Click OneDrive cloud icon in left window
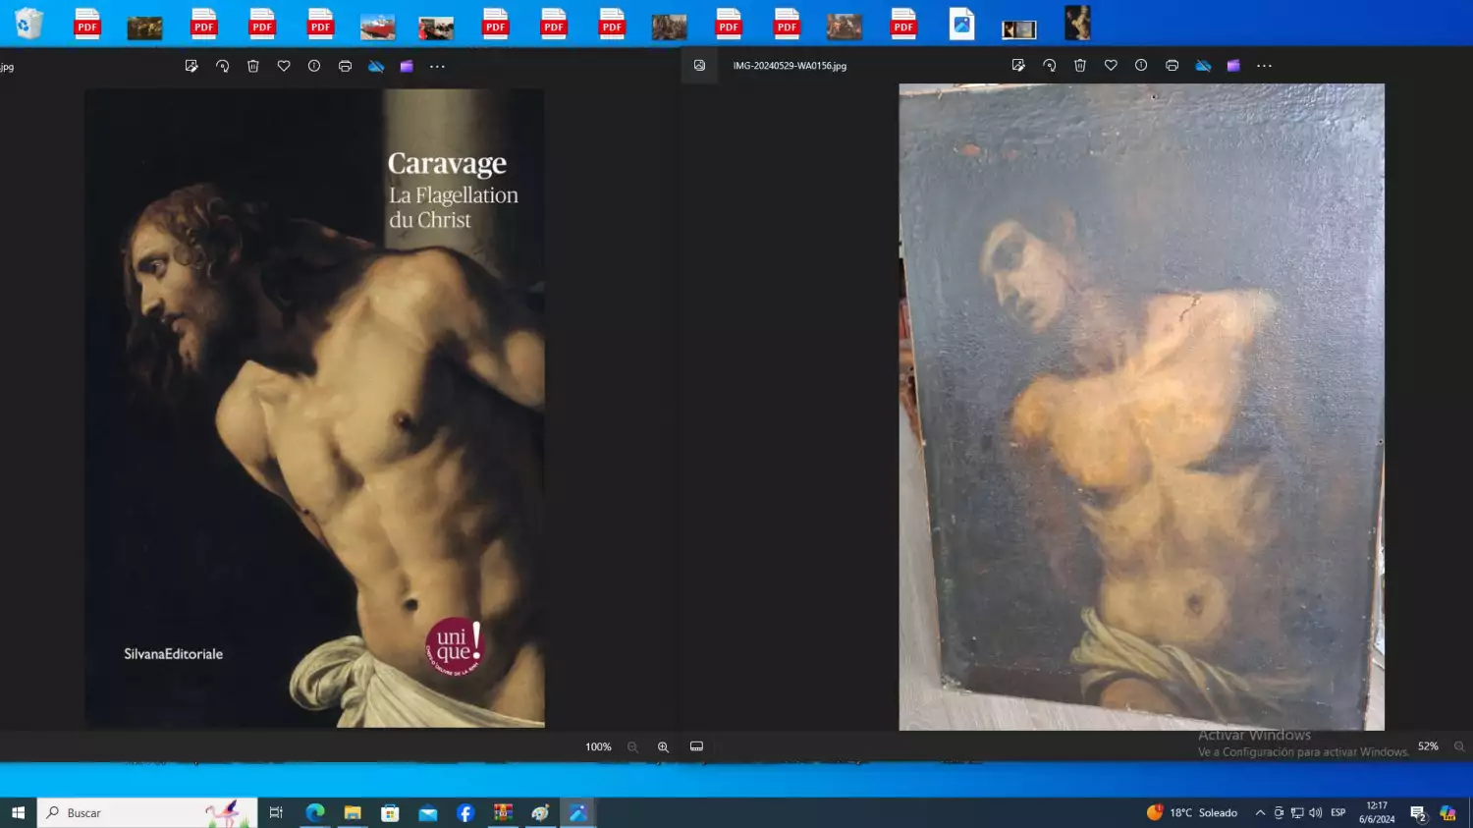This screenshot has width=1473, height=828. [x=376, y=66]
